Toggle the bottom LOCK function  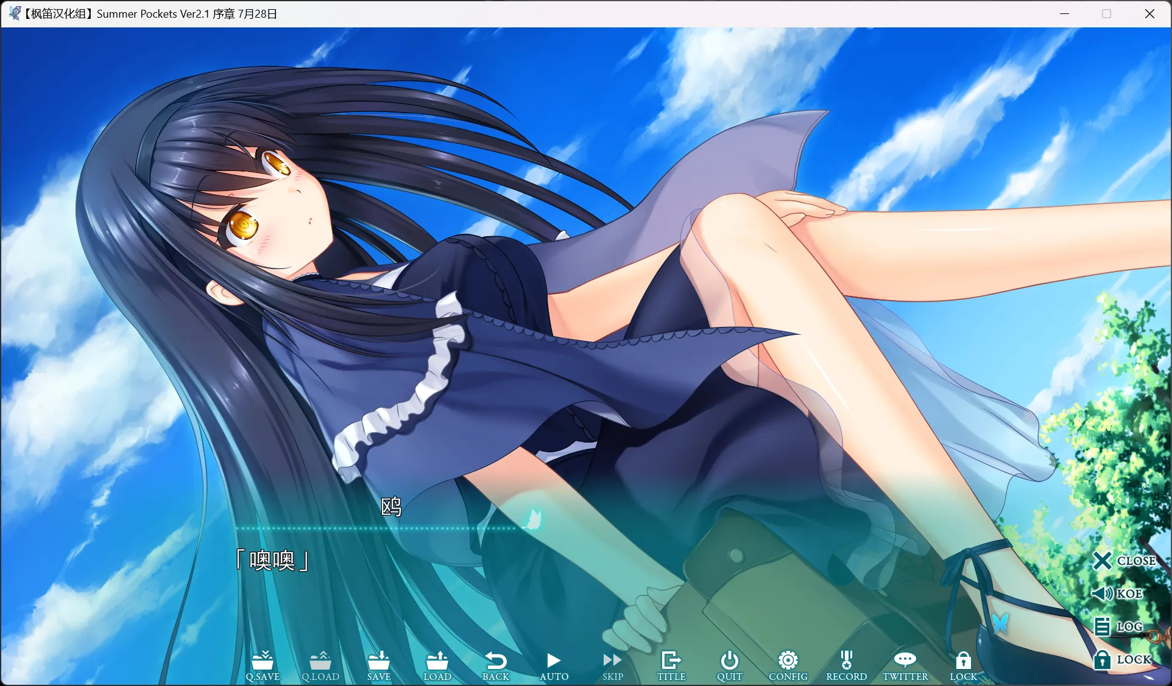tap(963, 665)
